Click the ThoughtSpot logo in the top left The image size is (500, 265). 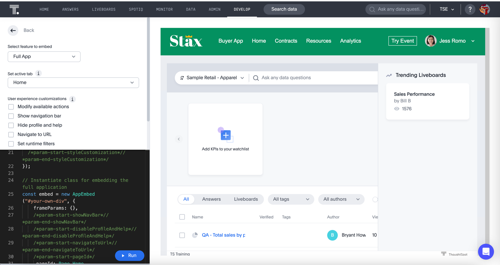14,9
